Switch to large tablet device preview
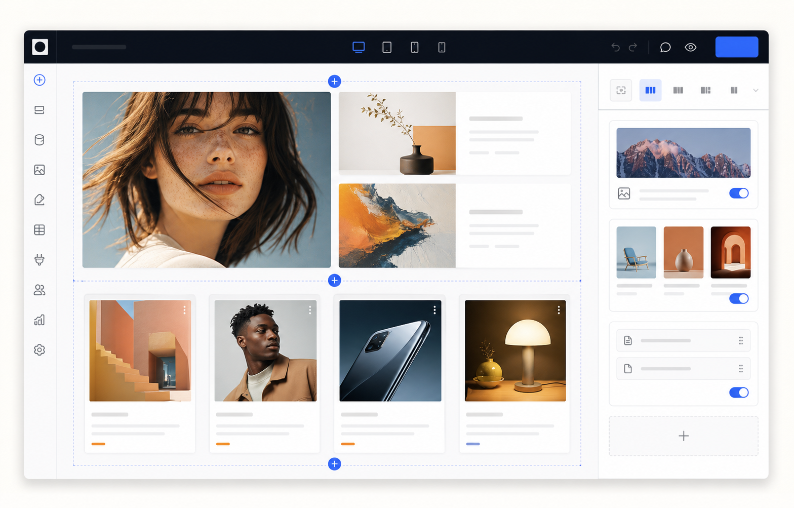This screenshot has width=794, height=508. (387, 47)
